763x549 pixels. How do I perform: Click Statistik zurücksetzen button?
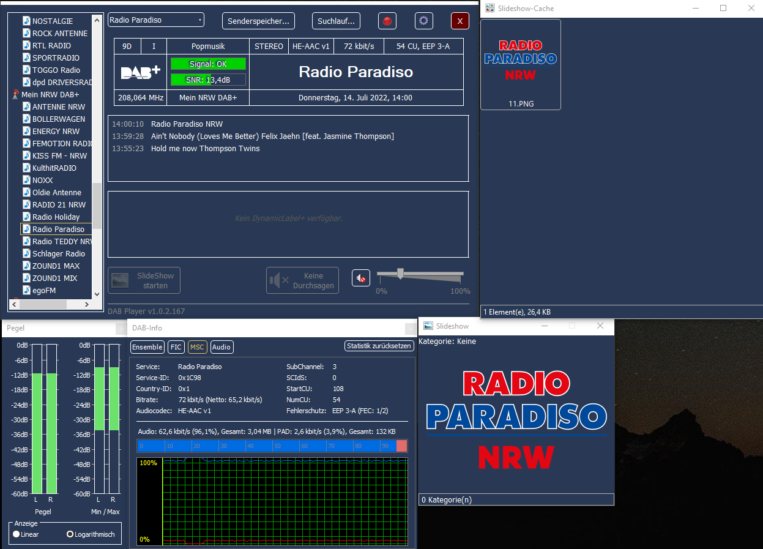(x=379, y=346)
